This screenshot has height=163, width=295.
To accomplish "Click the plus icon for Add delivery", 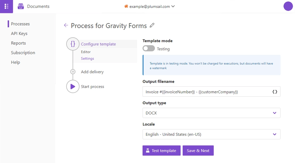I will click(73, 72).
